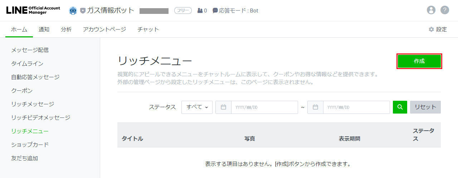Click the shield badge icon beside account name
The height and width of the screenshot is (178, 458).
(83, 11)
